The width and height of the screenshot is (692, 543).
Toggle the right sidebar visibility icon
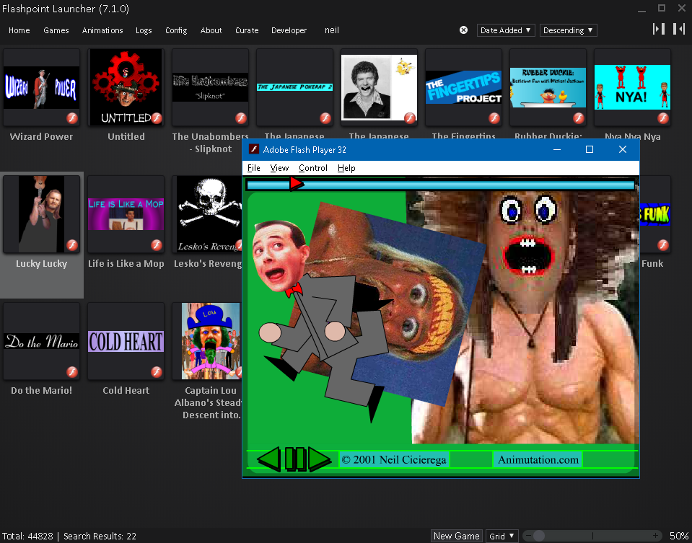point(679,29)
